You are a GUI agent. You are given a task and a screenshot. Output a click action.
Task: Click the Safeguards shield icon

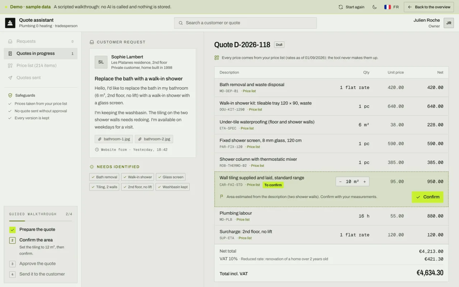click(x=10, y=95)
